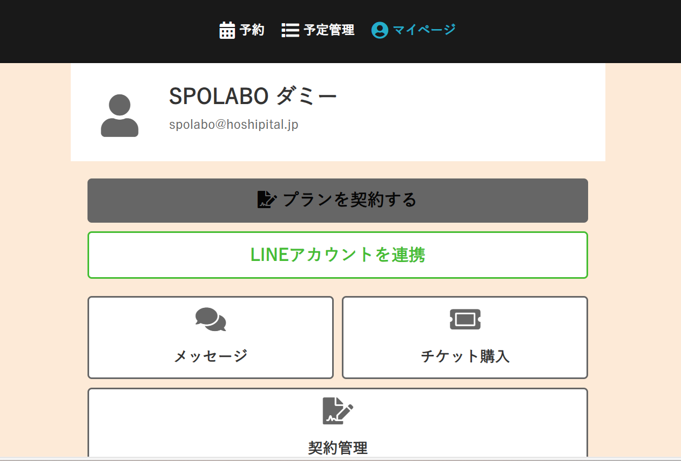The image size is (681, 461).
Task: Open the 予約 menu text label
Action: point(252,30)
